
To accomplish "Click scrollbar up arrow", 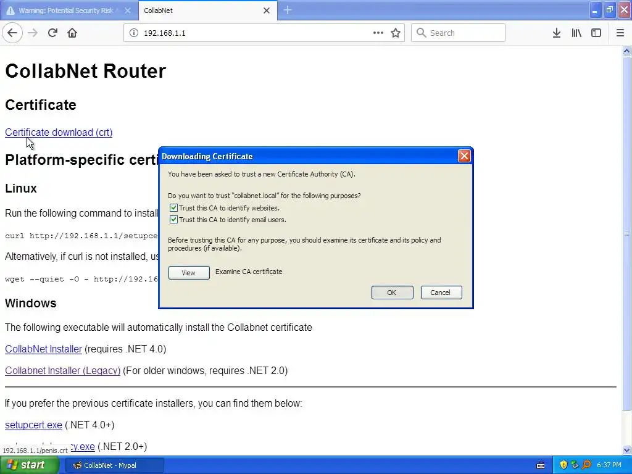I will click(x=626, y=51).
